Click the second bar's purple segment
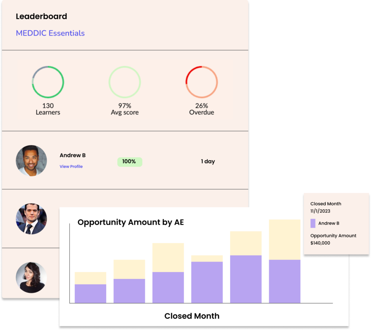 (x=129, y=291)
